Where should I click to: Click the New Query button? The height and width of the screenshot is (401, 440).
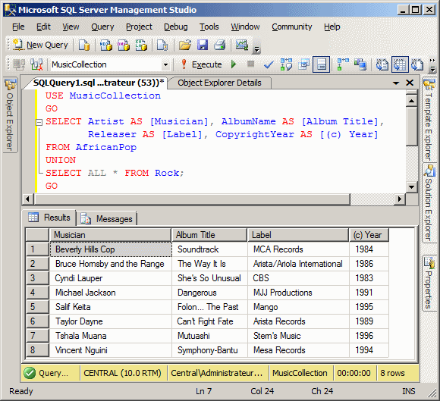41,45
